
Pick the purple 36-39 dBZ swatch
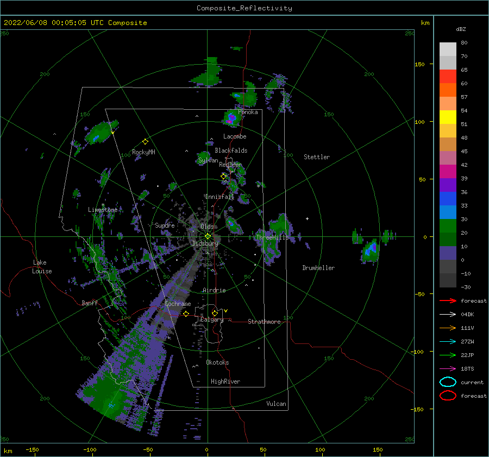coord(448,185)
